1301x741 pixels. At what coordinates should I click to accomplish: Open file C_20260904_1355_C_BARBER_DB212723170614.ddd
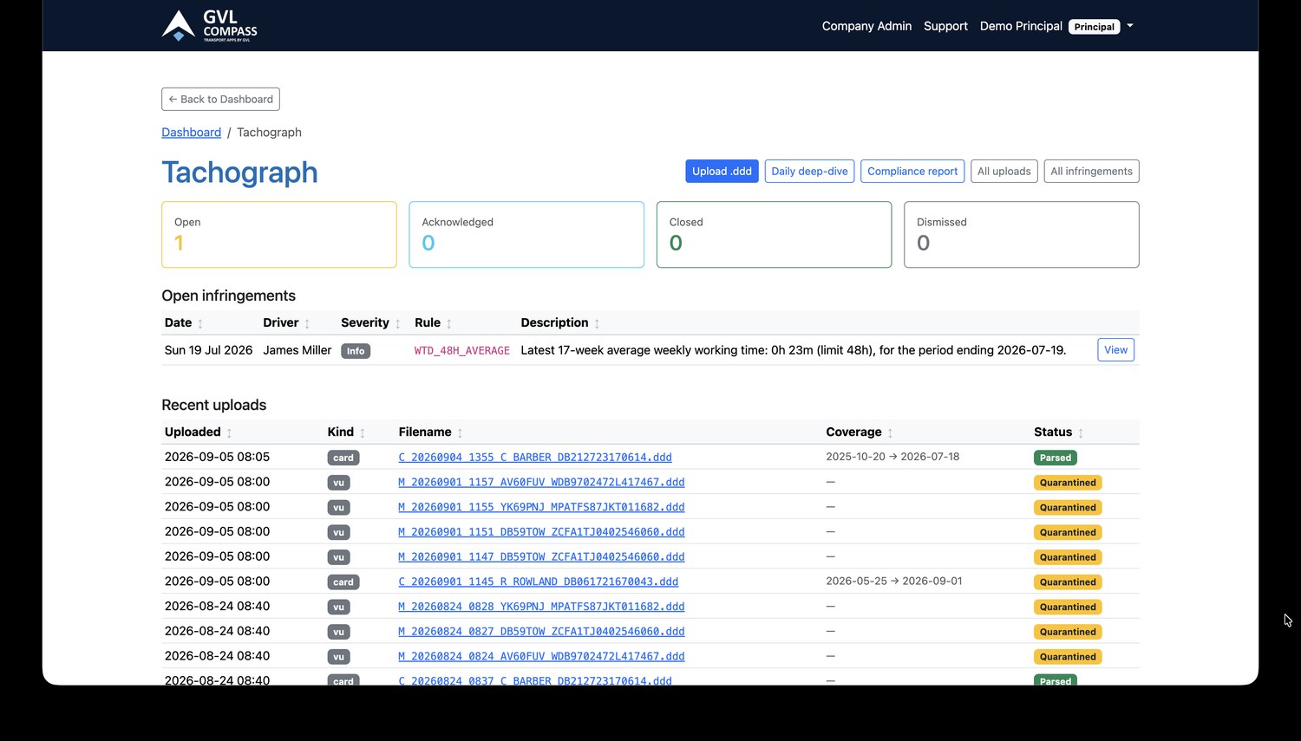535,458
